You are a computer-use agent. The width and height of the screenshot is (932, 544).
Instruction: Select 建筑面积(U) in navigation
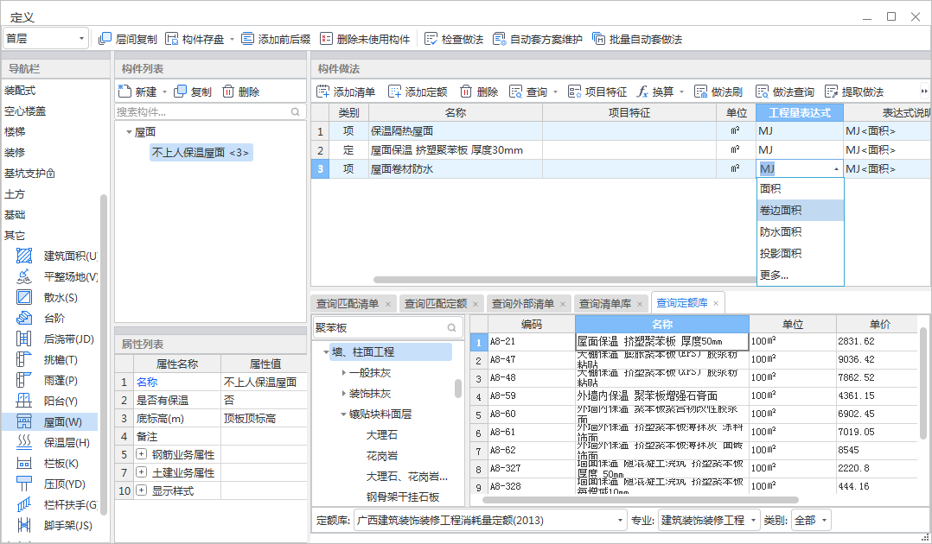(56, 256)
